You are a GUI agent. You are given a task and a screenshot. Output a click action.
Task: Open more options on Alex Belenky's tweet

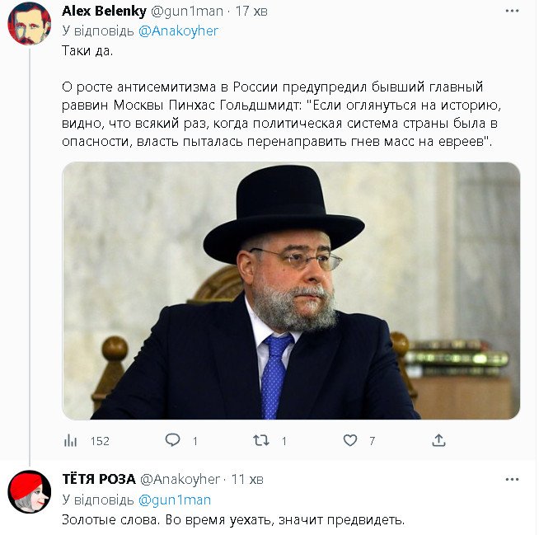[x=512, y=12]
